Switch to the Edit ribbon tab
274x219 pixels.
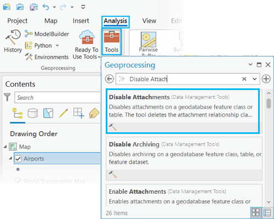pos(176,21)
